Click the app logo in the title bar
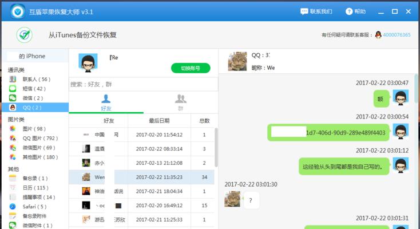The image size is (420, 229). (x=18, y=11)
